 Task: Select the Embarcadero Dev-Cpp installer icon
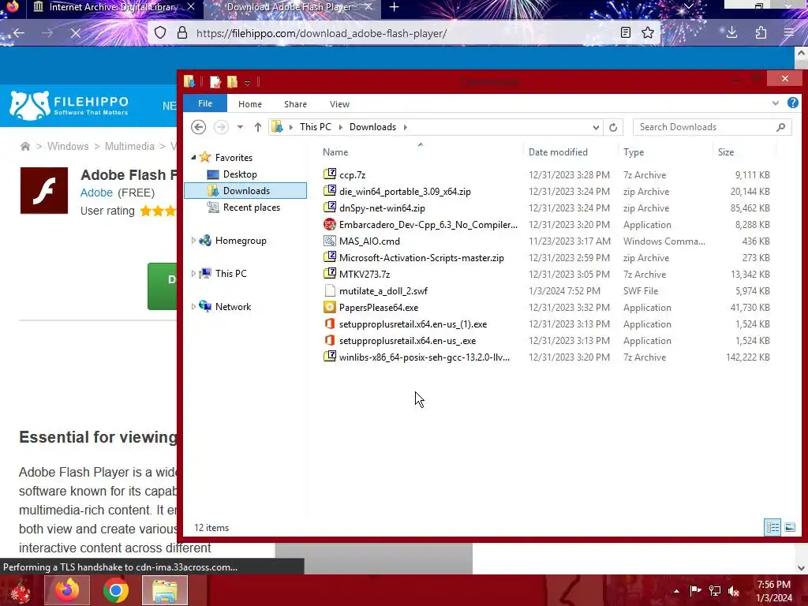click(x=330, y=224)
